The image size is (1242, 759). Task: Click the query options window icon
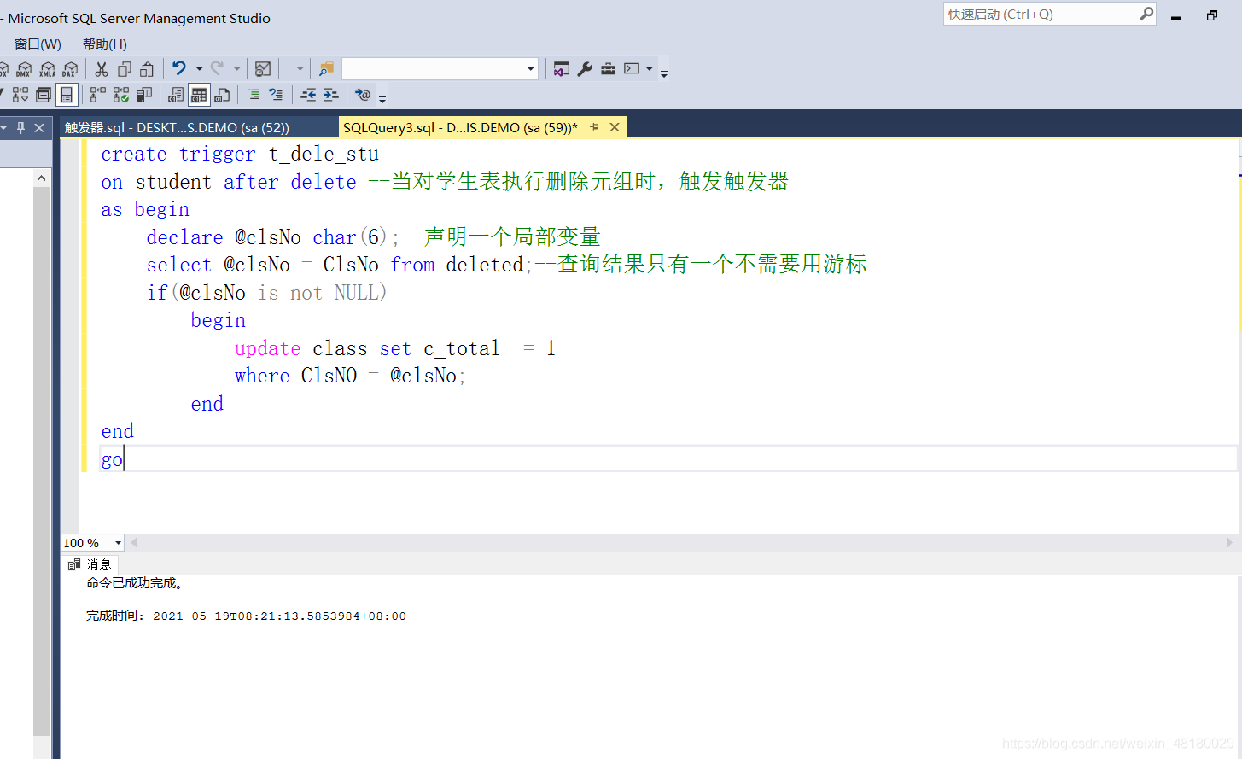[44, 95]
